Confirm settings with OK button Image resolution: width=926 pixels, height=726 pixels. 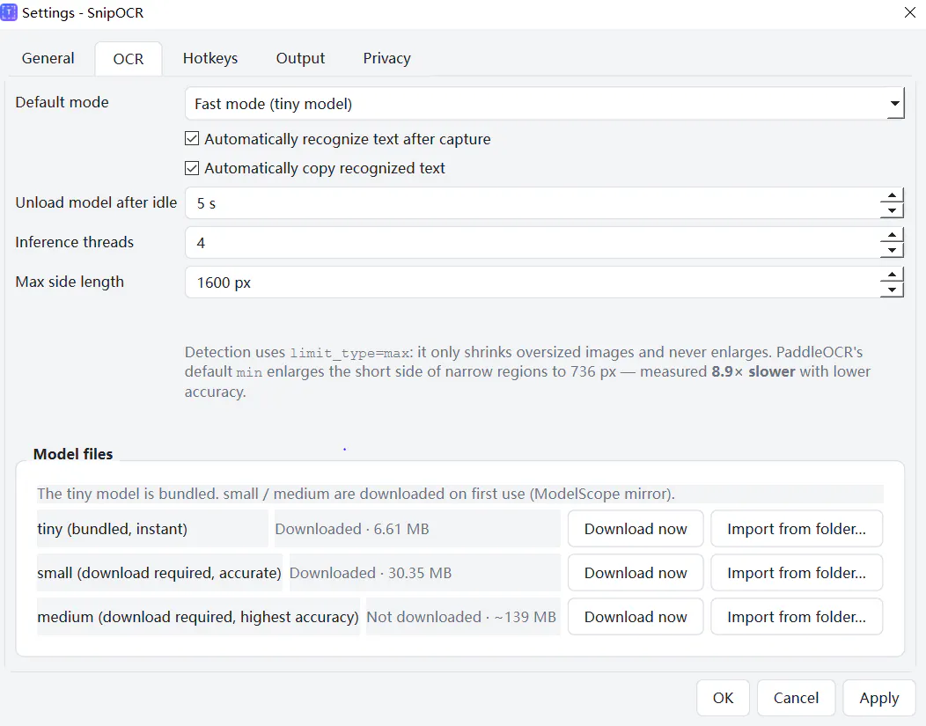point(723,698)
